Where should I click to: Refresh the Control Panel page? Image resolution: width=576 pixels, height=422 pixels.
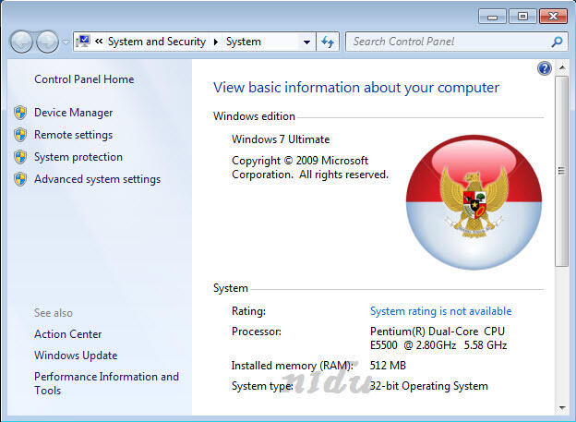(328, 42)
